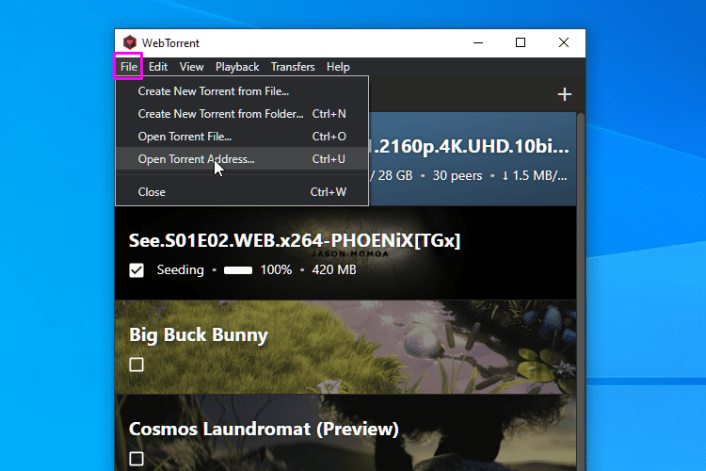Click the 420 MB size text

[x=334, y=270]
